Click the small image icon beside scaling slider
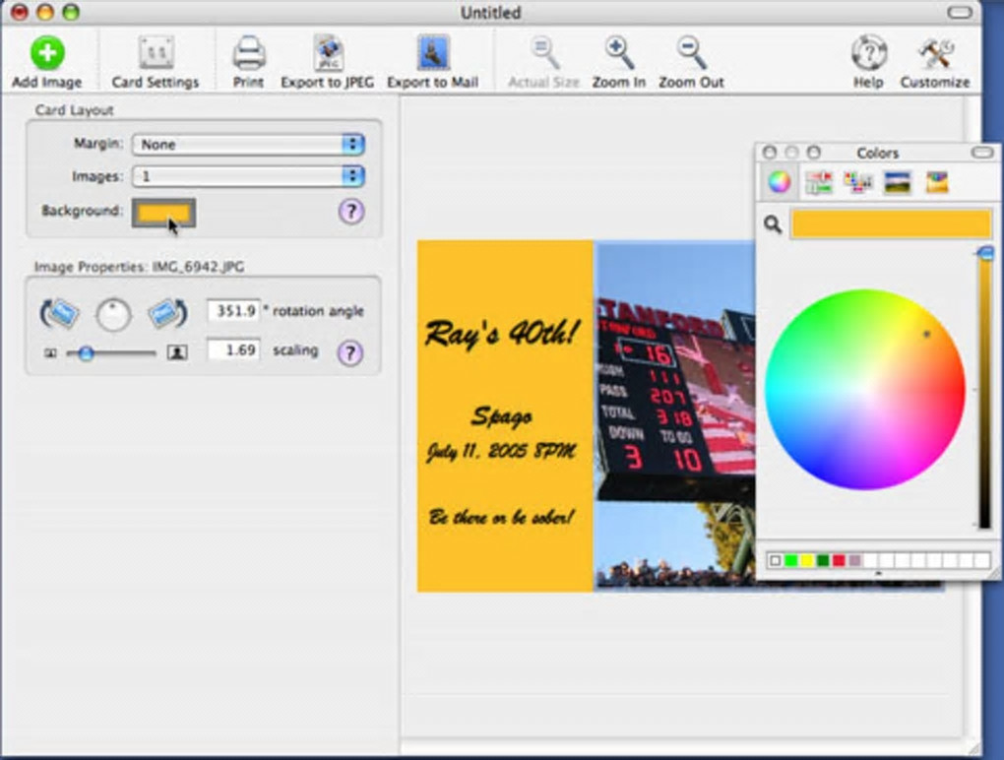This screenshot has width=1004, height=760. tap(50, 352)
